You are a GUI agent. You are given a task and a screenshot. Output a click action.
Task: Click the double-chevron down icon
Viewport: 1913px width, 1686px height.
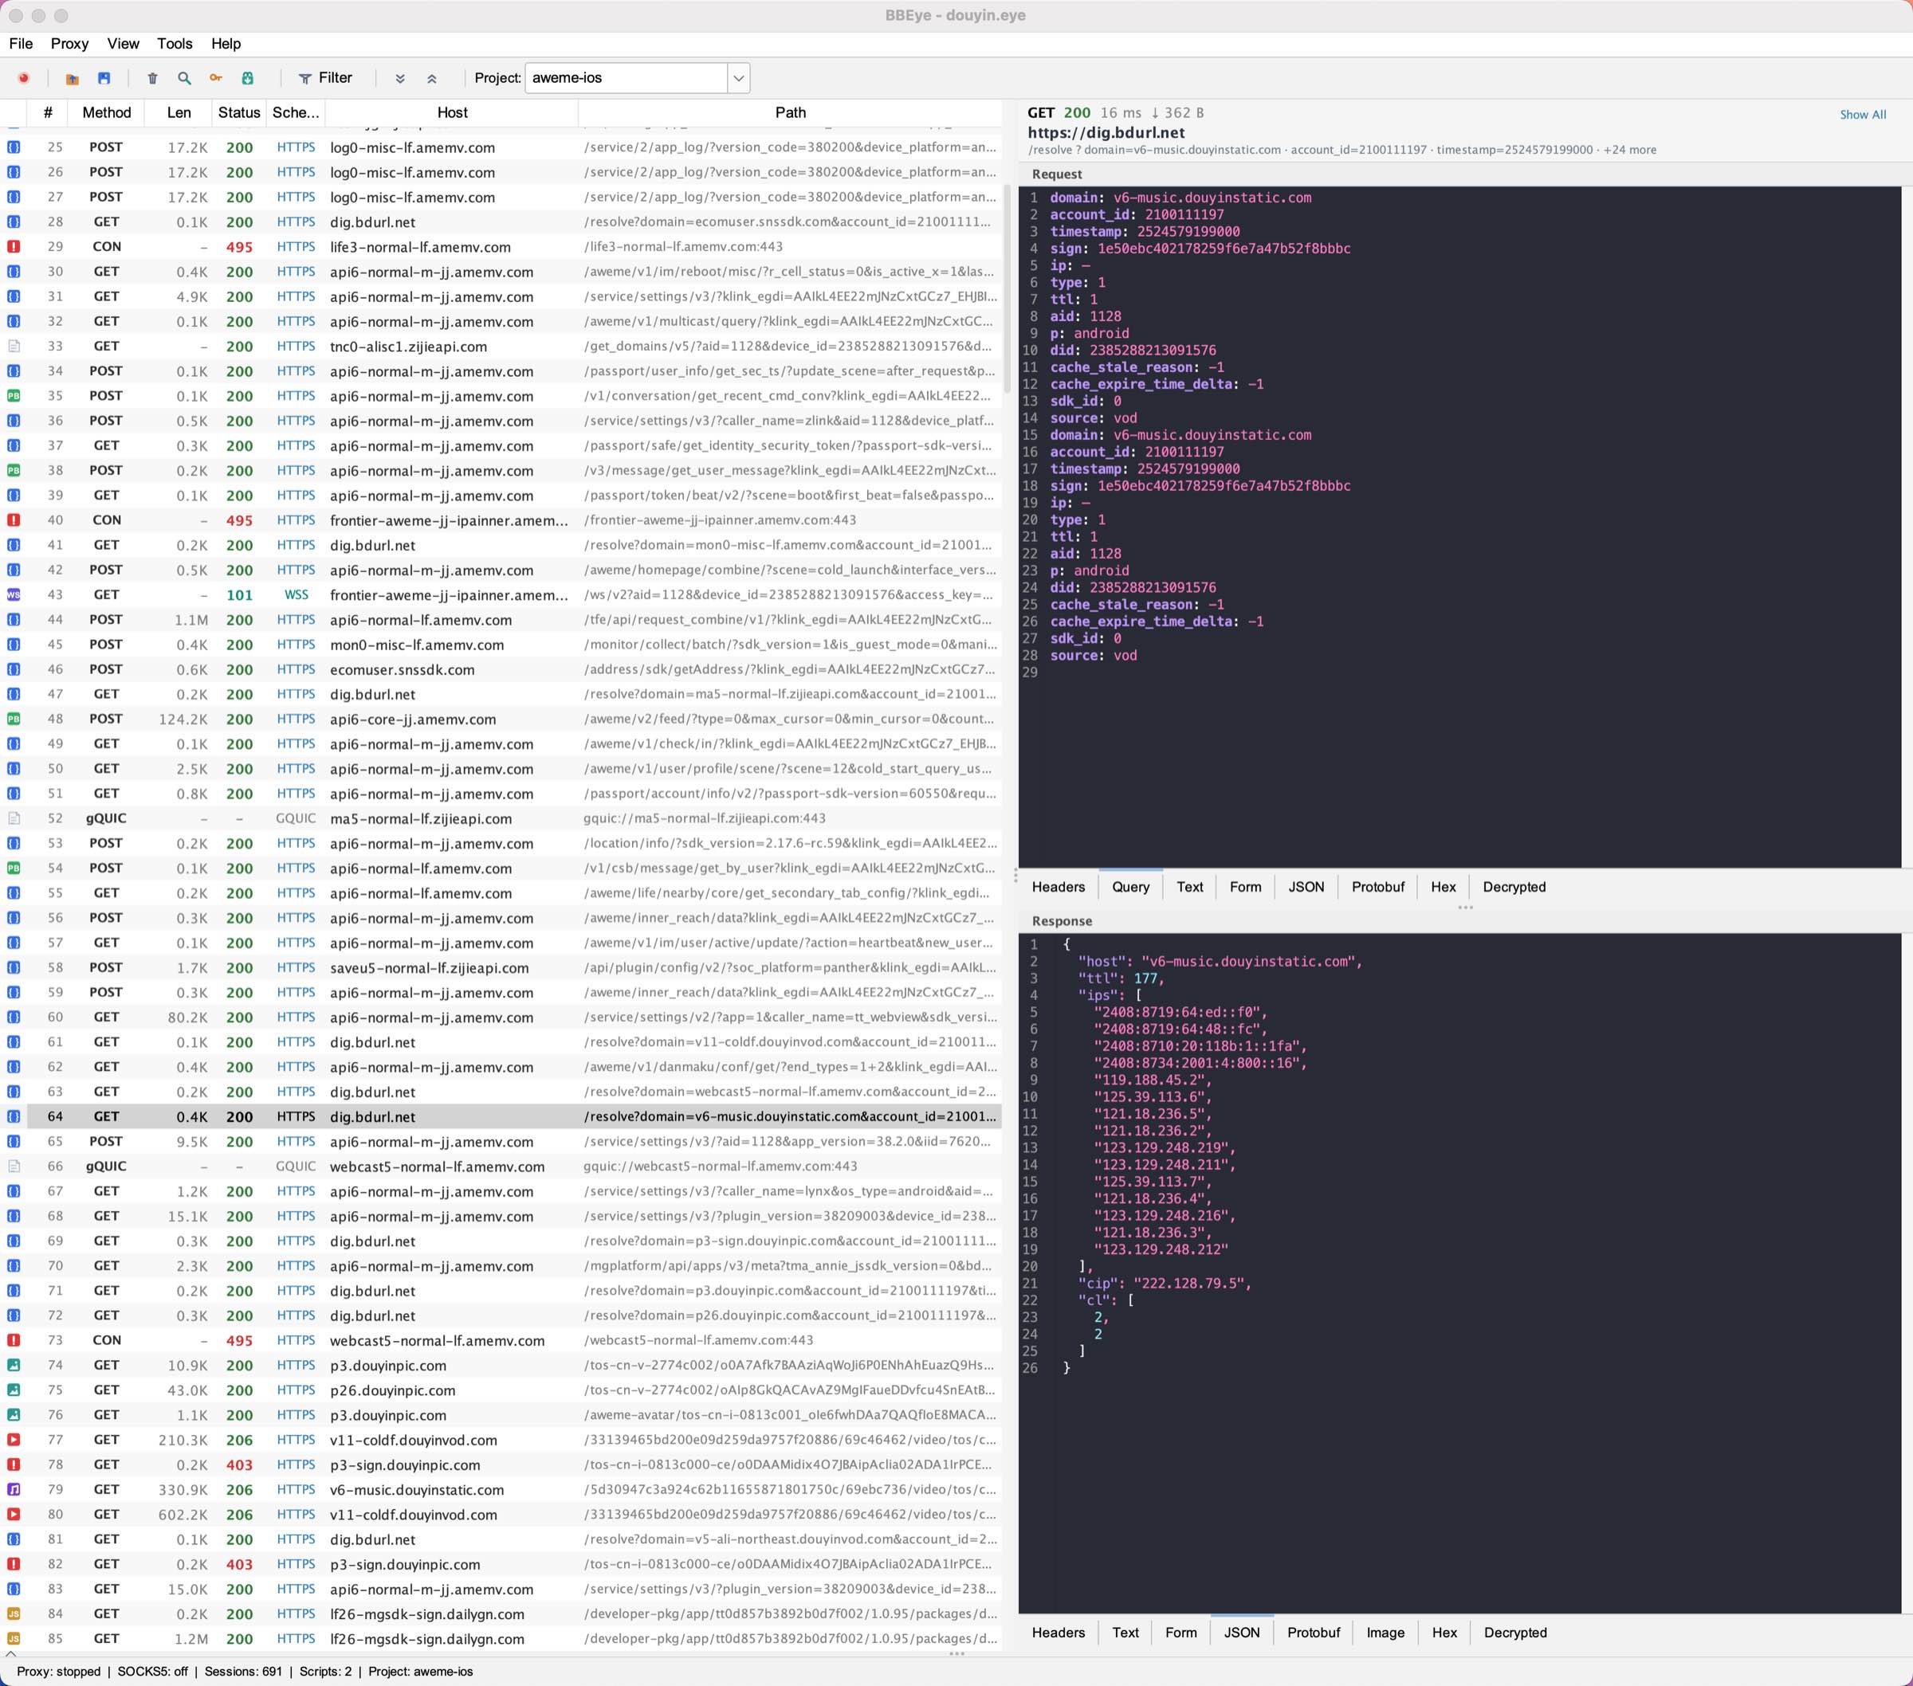pos(399,79)
